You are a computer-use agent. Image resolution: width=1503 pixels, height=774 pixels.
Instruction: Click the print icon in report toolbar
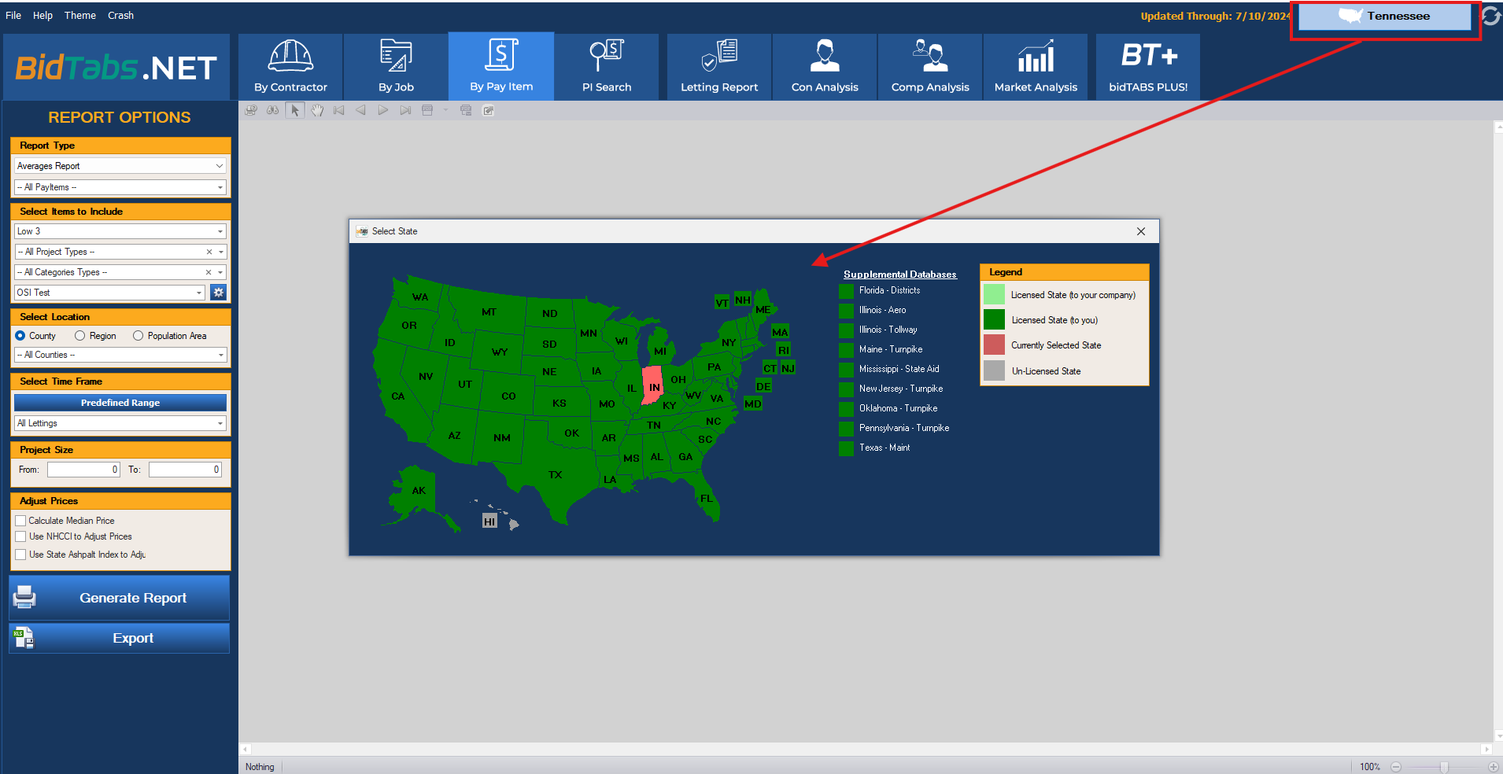click(x=251, y=110)
